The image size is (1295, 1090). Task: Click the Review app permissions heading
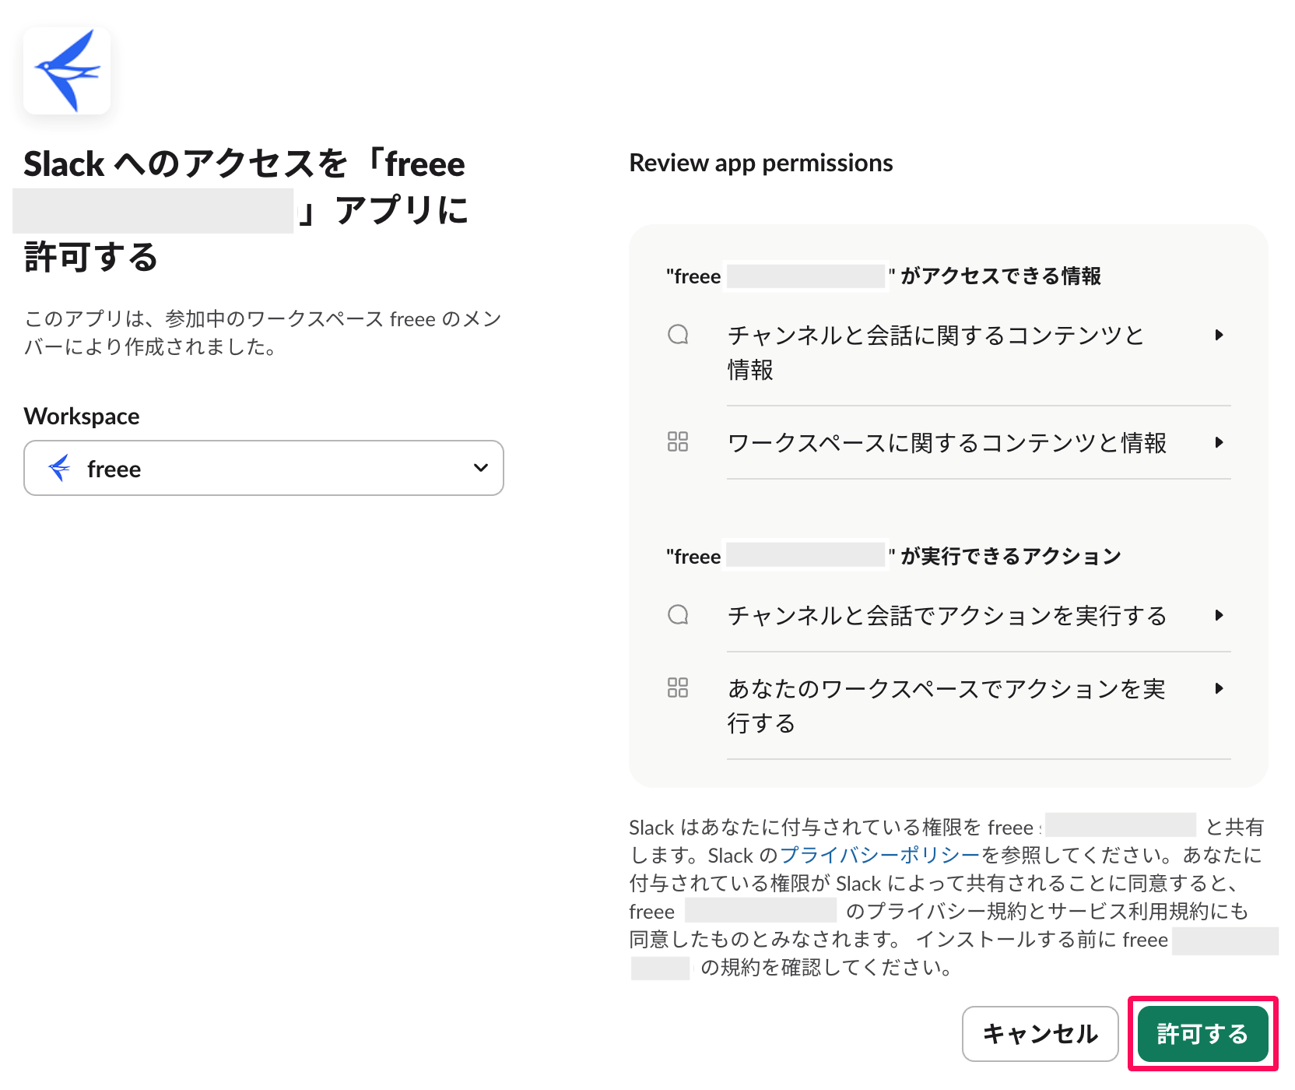coord(761,163)
